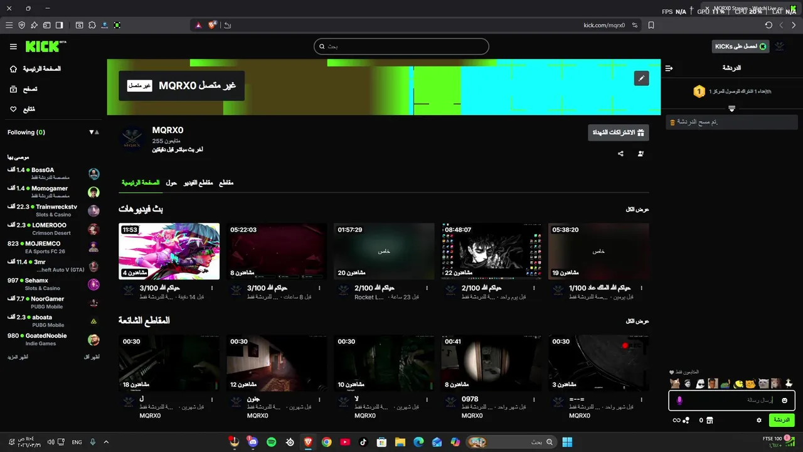View all stream videos link
This screenshot has width=803, height=452.
pyautogui.click(x=637, y=210)
